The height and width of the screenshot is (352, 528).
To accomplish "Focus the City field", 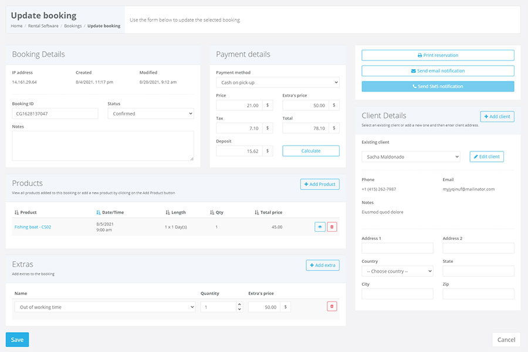I will click(x=397, y=294).
